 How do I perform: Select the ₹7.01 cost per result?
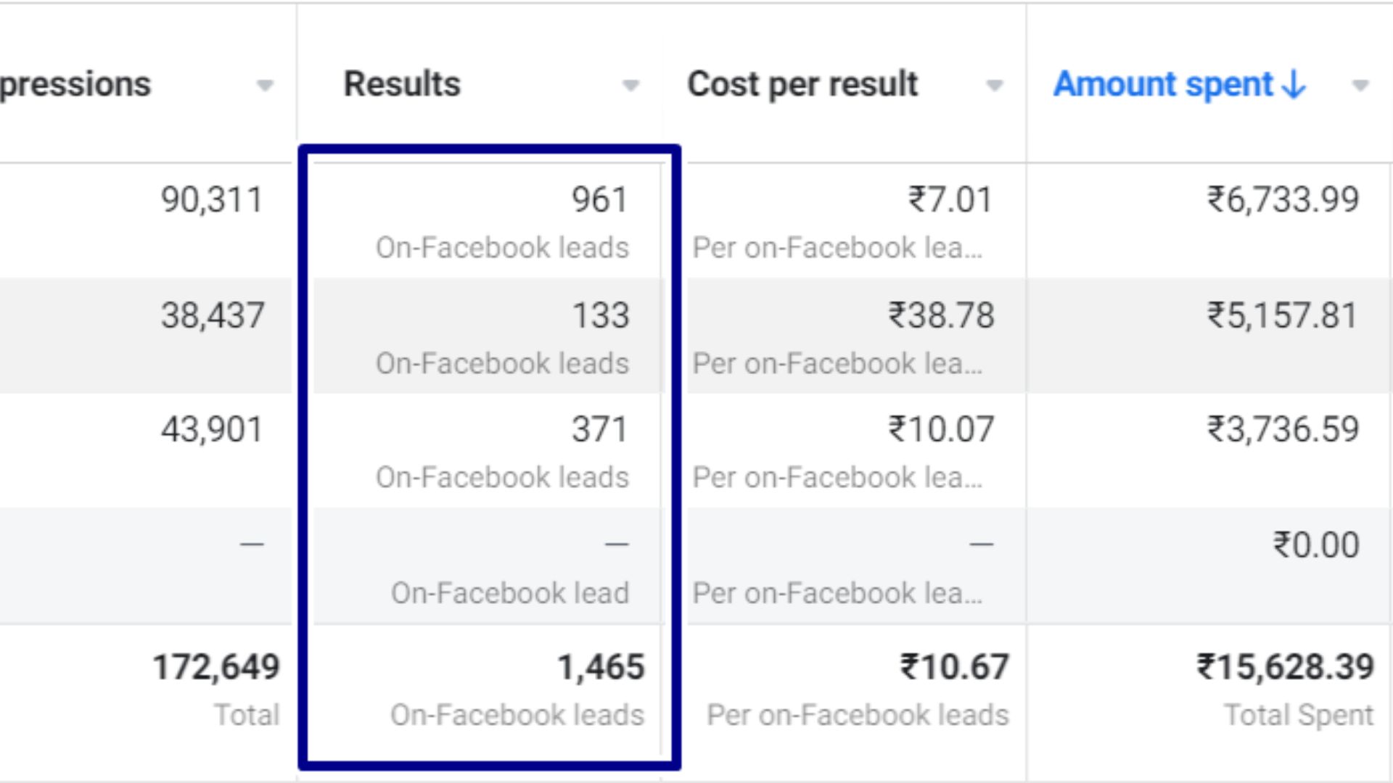(950, 200)
